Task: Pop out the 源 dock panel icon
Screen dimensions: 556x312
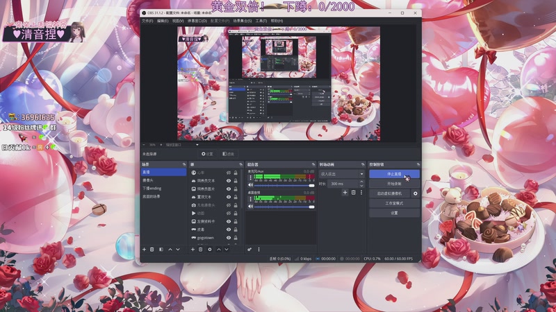Action: (x=240, y=164)
